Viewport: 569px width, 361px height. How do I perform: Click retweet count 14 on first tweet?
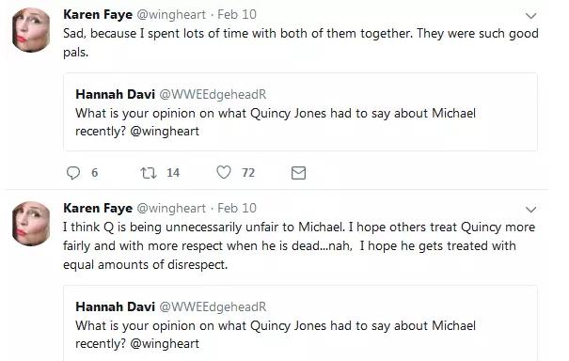[173, 173]
